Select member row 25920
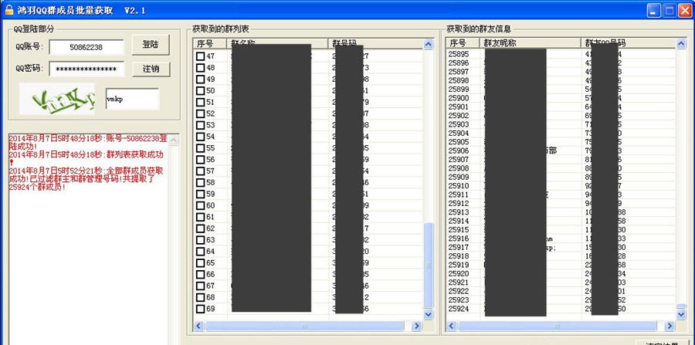This screenshot has height=345, width=695. coord(561,274)
